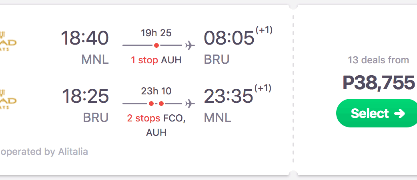Screen dimensions: 417x180
Task: Click the 23h 10 flight duration
Action: (156, 91)
